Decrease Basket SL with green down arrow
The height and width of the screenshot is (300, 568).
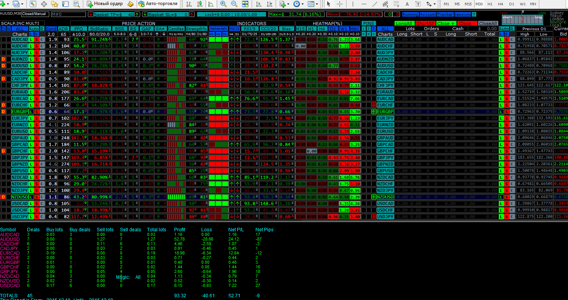[145, 14]
